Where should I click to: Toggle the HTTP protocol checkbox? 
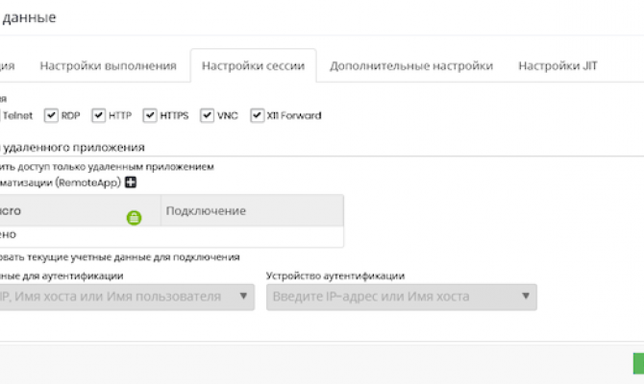(x=98, y=115)
